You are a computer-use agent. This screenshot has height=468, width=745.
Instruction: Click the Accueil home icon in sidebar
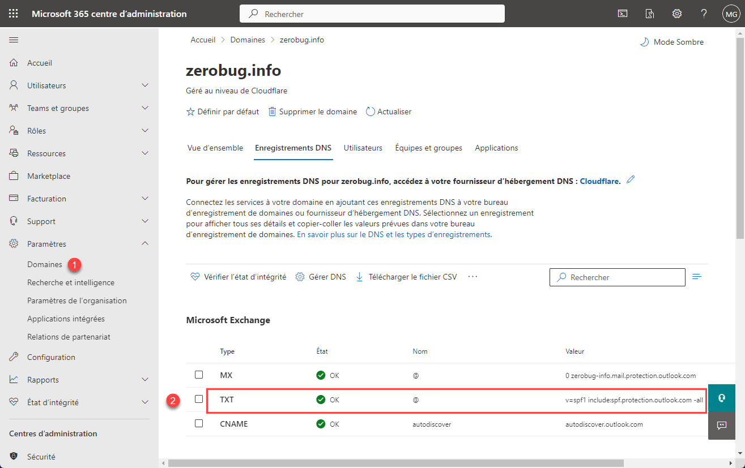(x=14, y=63)
